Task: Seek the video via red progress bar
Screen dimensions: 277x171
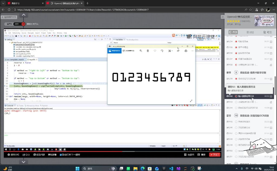Action: (x=113, y=151)
